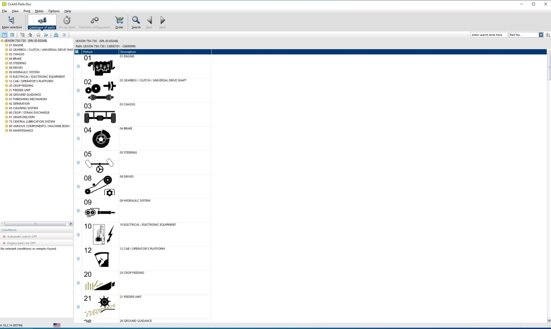
Task: Click the down arrow of the vertical scrollbar
Action: tap(549, 320)
